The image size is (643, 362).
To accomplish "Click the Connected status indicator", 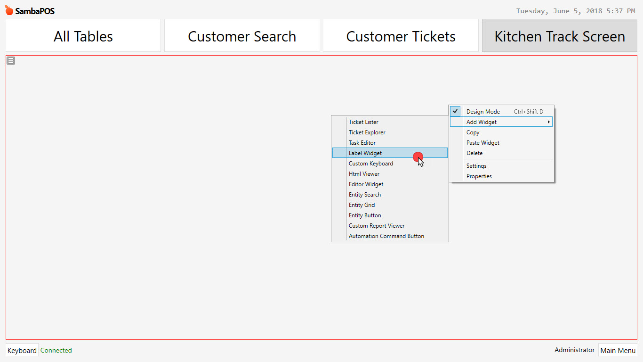I will pyautogui.click(x=56, y=350).
